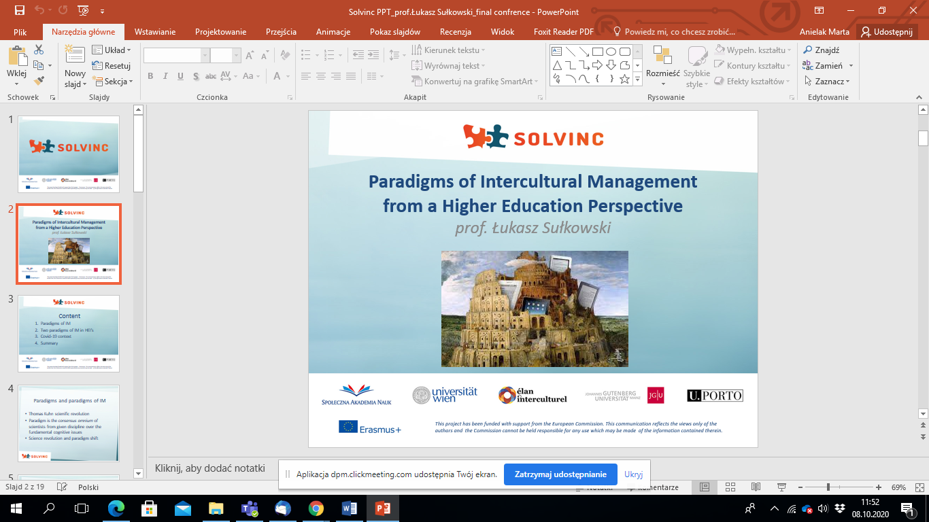Click Znajdź magnifier to find text
This screenshot has height=522, width=929.
click(x=821, y=50)
